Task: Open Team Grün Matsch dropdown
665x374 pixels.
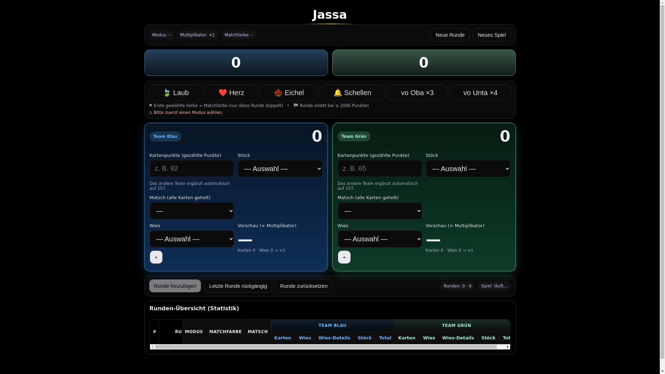Action: [380, 211]
